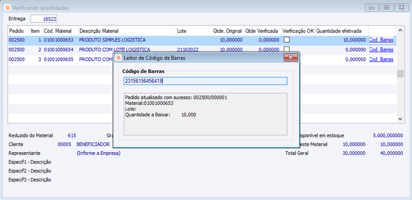Click the Código de Barras input field
This screenshot has height=200, width=412.
[205, 81]
